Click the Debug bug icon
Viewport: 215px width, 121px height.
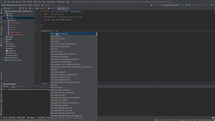pyautogui.click(x=186, y=5)
